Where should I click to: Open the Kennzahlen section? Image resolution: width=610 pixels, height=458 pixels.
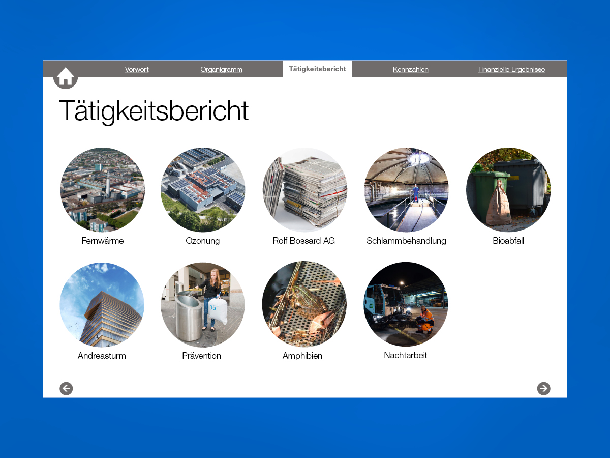pos(410,69)
